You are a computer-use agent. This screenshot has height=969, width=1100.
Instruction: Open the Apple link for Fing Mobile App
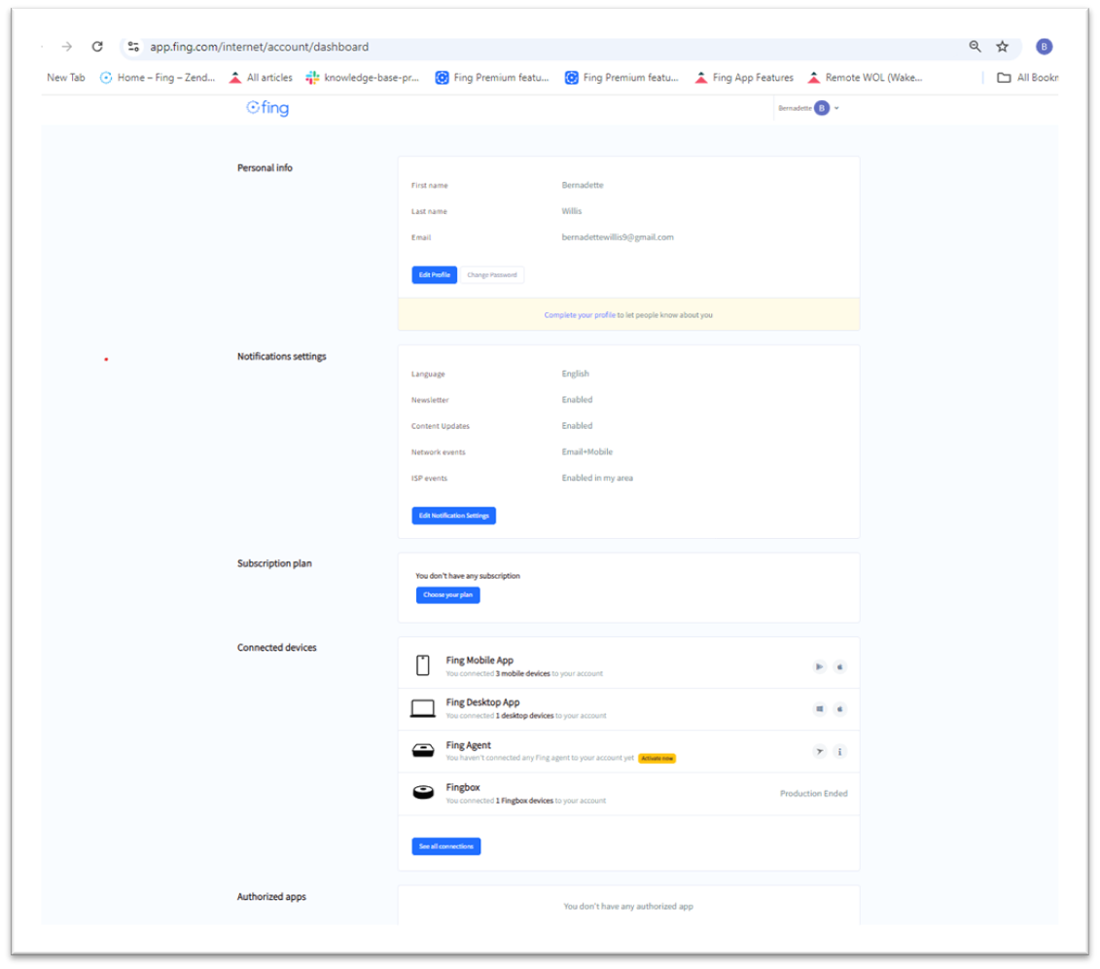[839, 666]
